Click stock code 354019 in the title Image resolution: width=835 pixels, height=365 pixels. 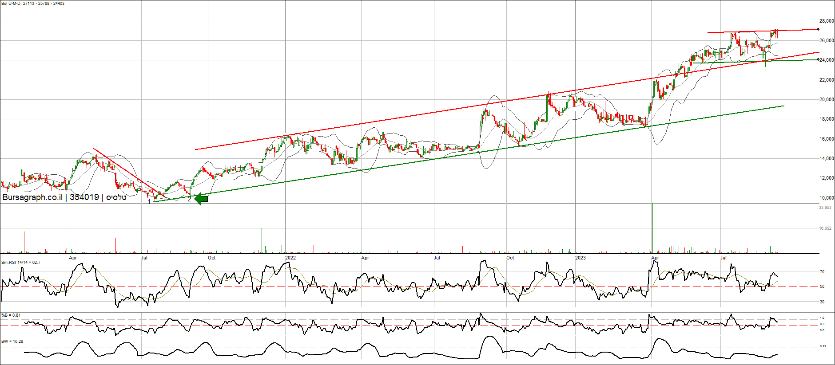(x=84, y=197)
